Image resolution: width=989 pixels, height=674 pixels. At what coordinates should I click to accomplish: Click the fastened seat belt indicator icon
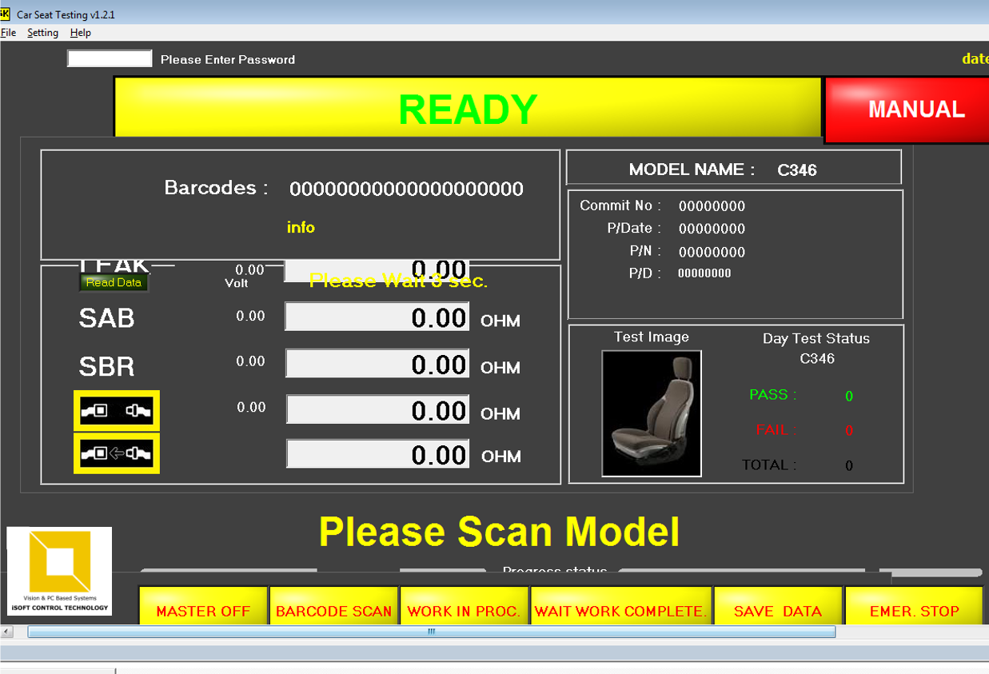point(116,410)
